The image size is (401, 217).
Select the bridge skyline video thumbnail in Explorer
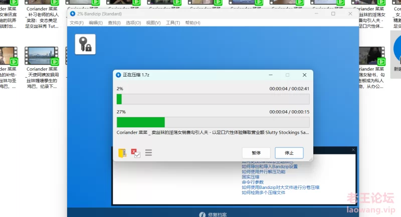pos(42,56)
